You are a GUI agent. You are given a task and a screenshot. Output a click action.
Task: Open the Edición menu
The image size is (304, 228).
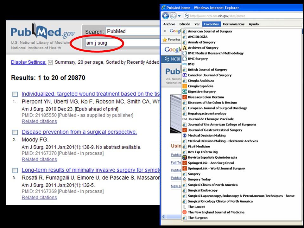[185, 24]
